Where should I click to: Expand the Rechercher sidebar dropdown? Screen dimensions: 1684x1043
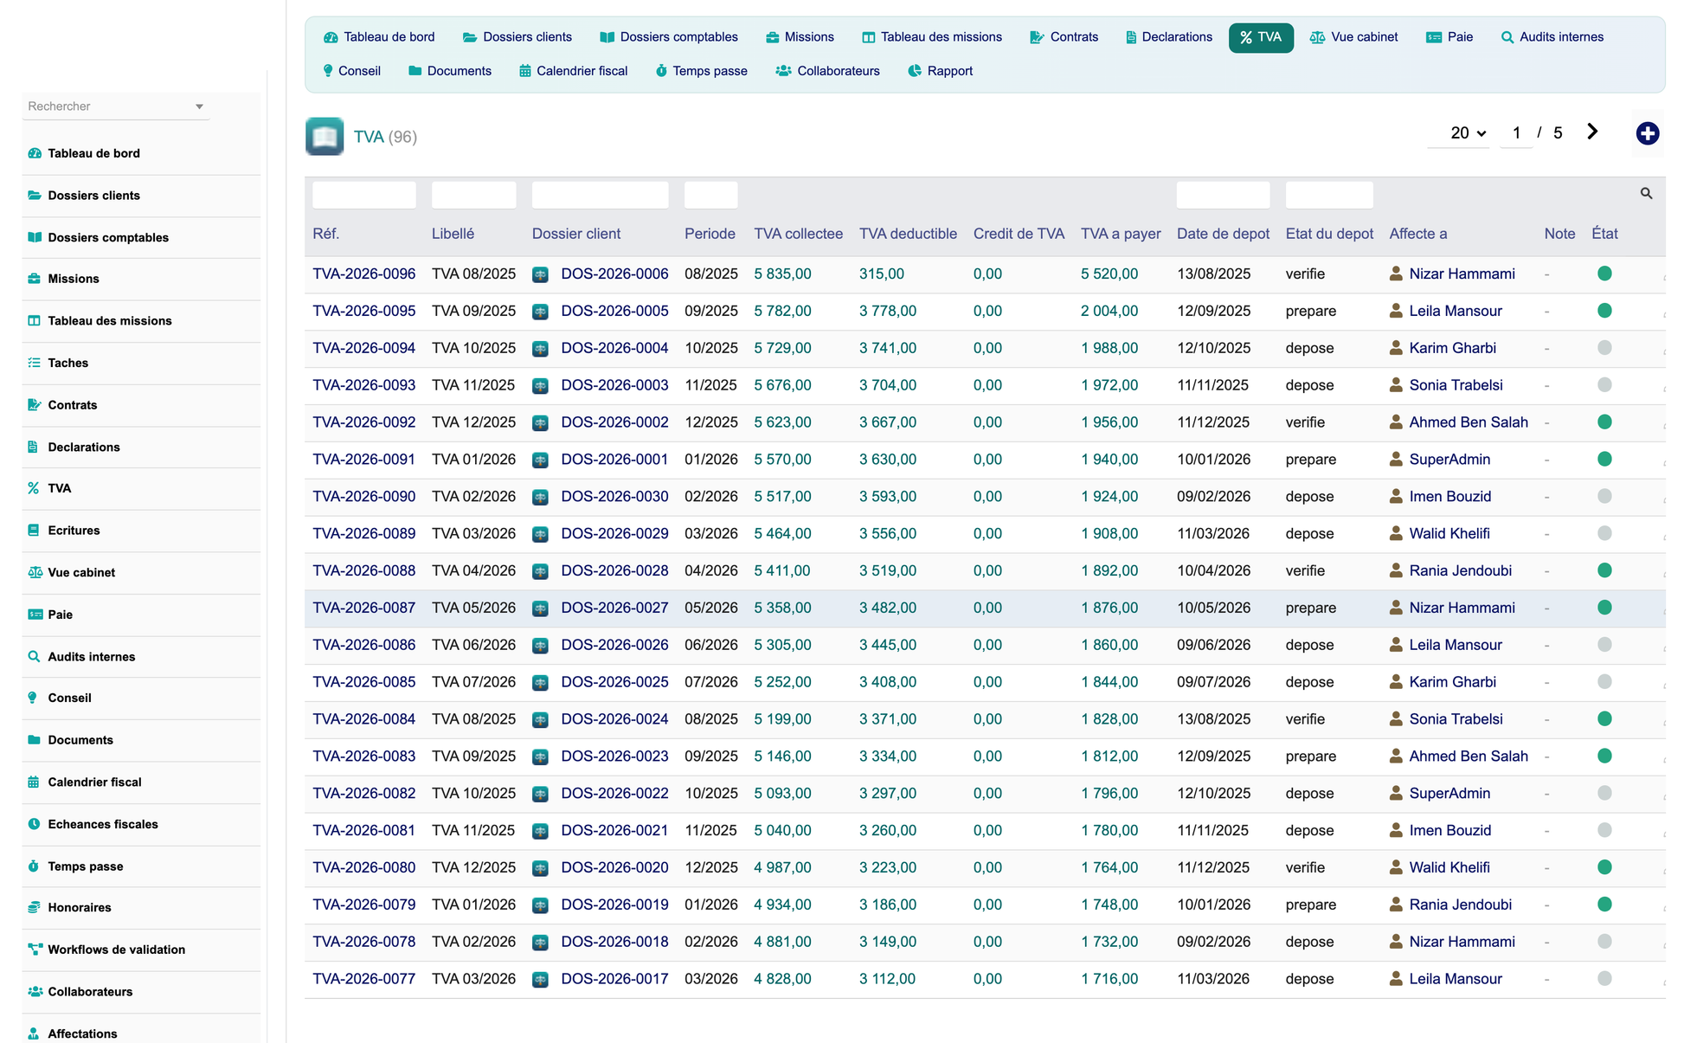point(199,106)
